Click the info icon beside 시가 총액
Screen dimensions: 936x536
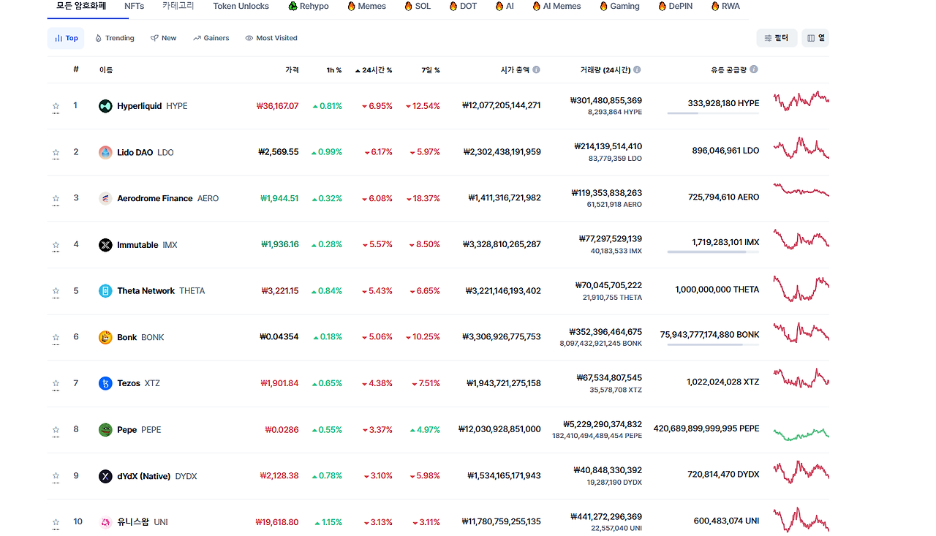[536, 69]
